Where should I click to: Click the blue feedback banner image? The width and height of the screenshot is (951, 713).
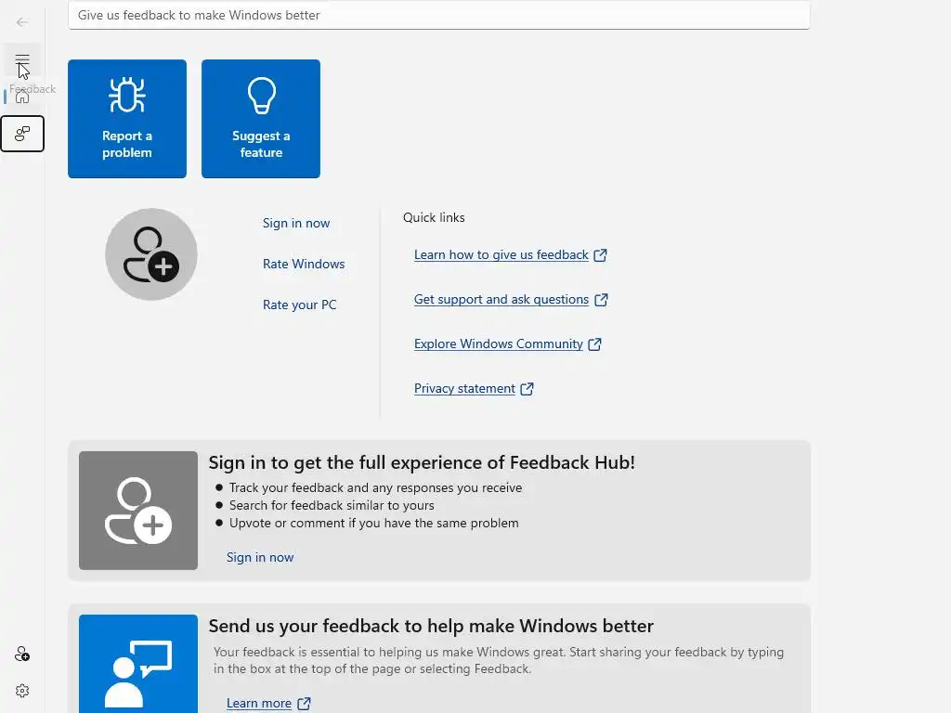click(138, 664)
